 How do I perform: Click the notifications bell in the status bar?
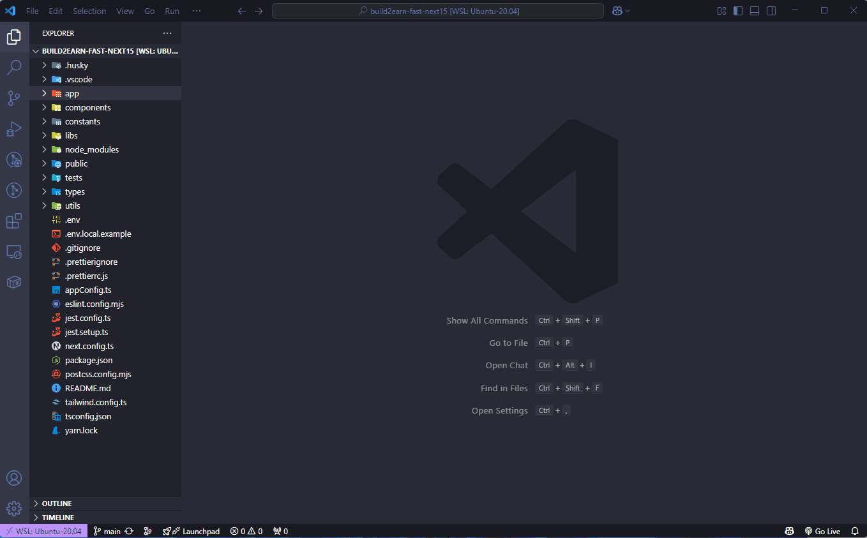pyautogui.click(x=855, y=530)
